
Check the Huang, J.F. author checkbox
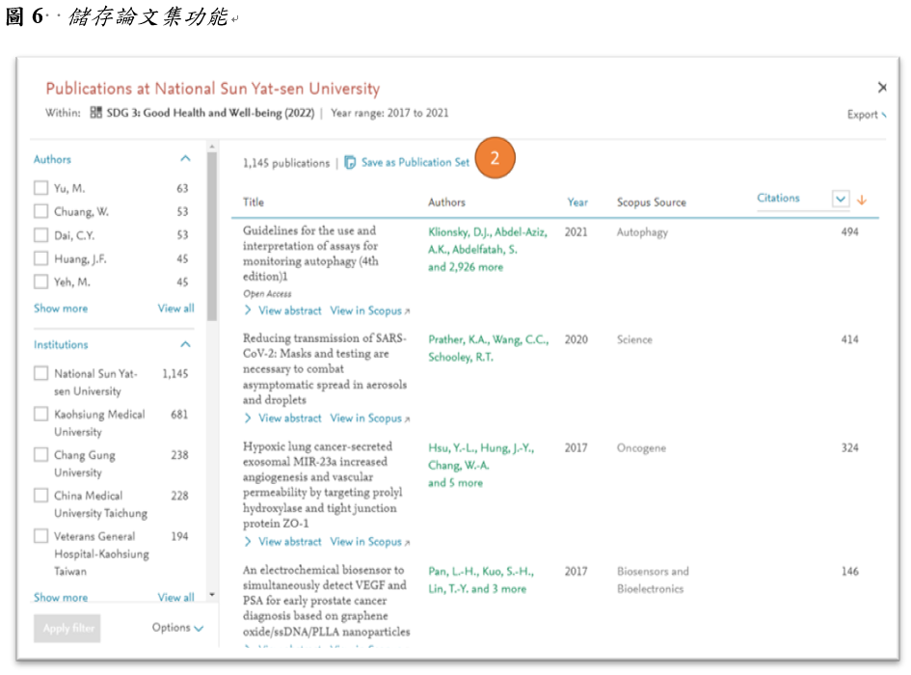point(40,258)
